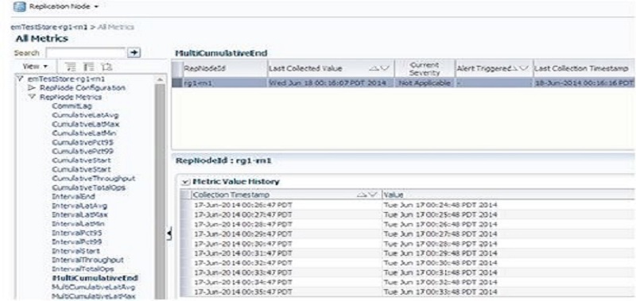Select the CumulativeThroughput metric

pos(93,178)
